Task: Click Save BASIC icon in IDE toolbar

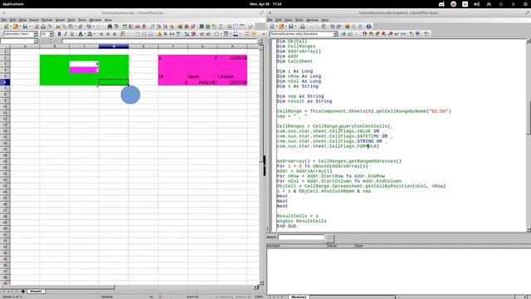Action: 417,34
